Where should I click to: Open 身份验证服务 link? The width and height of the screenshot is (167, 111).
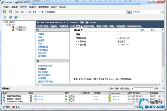coord(44,75)
